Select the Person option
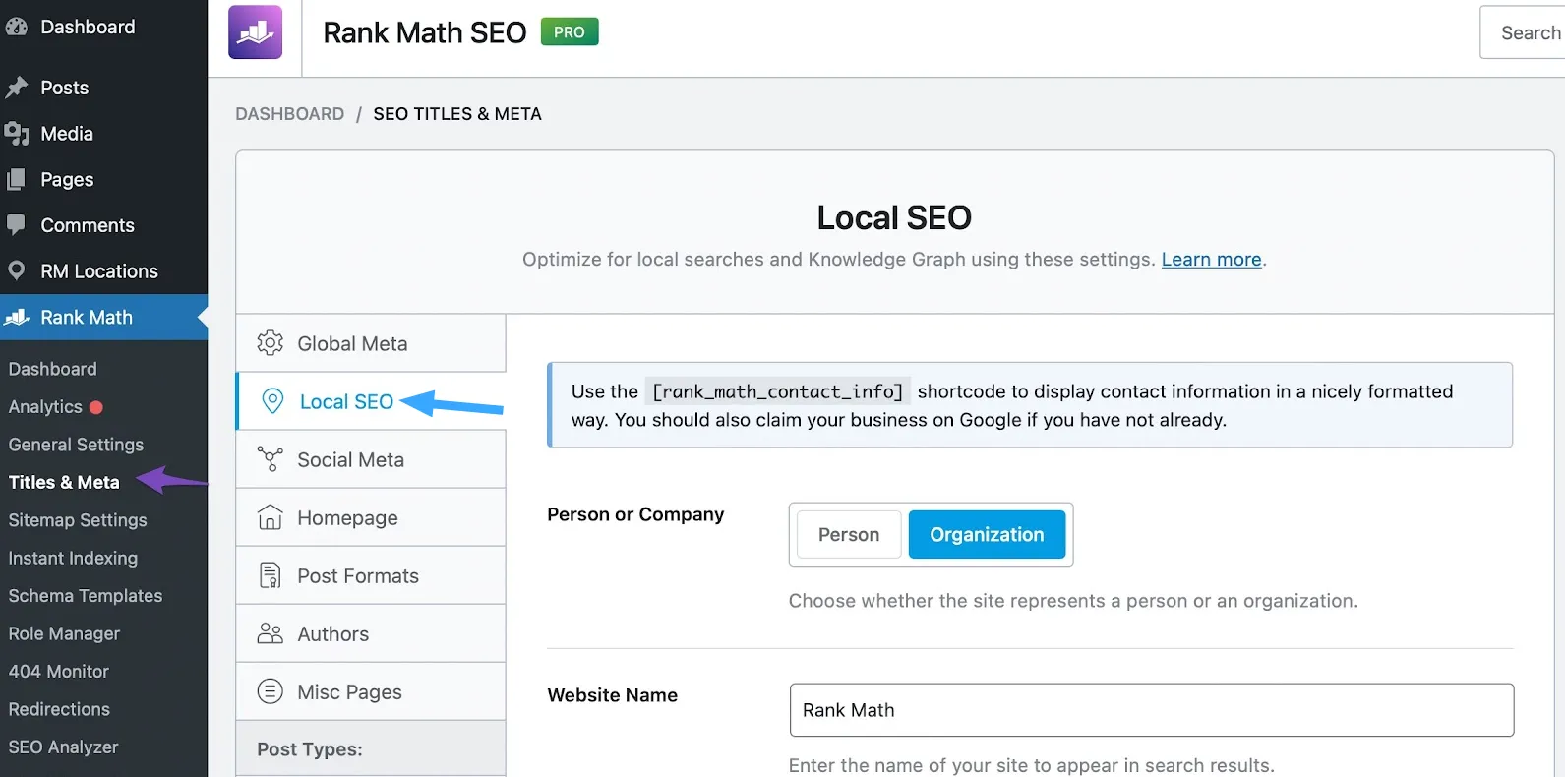The image size is (1565, 777). click(x=849, y=534)
